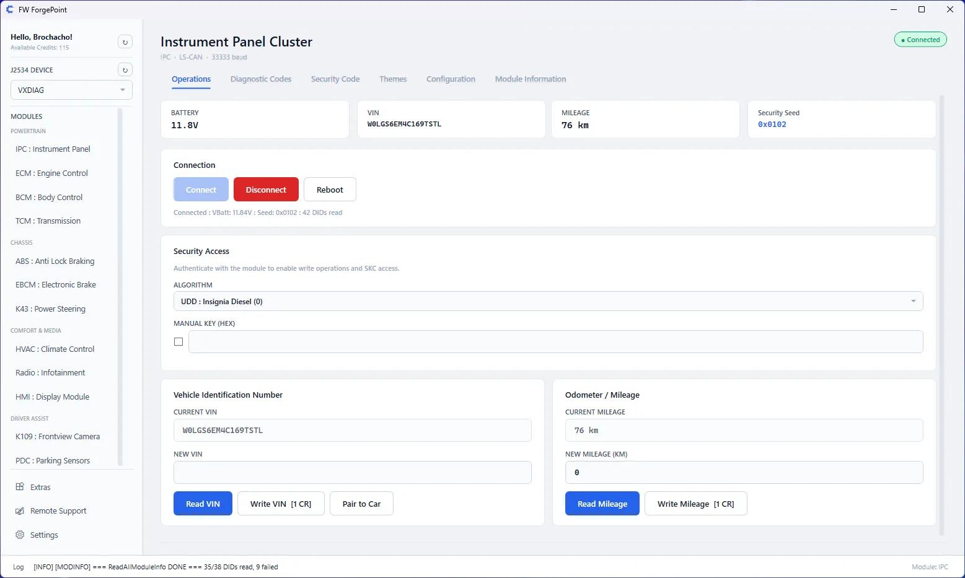
Task: Click 'Module: IPC' status bar text
Action: point(930,567)
